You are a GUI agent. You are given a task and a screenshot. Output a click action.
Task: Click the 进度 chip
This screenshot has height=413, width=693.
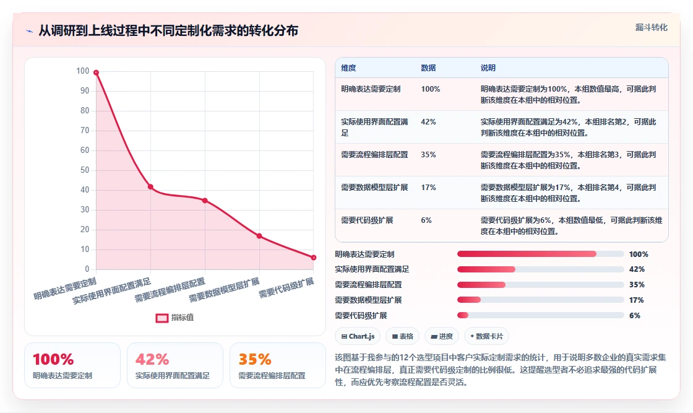coord(442,336)
